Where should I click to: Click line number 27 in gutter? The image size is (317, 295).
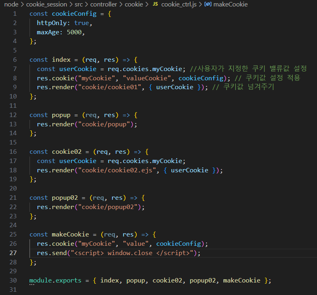click(13, 253)
